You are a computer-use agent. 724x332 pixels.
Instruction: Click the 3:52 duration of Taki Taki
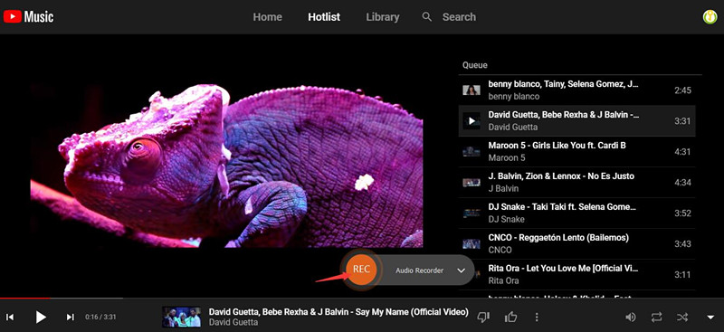[682, 213]
